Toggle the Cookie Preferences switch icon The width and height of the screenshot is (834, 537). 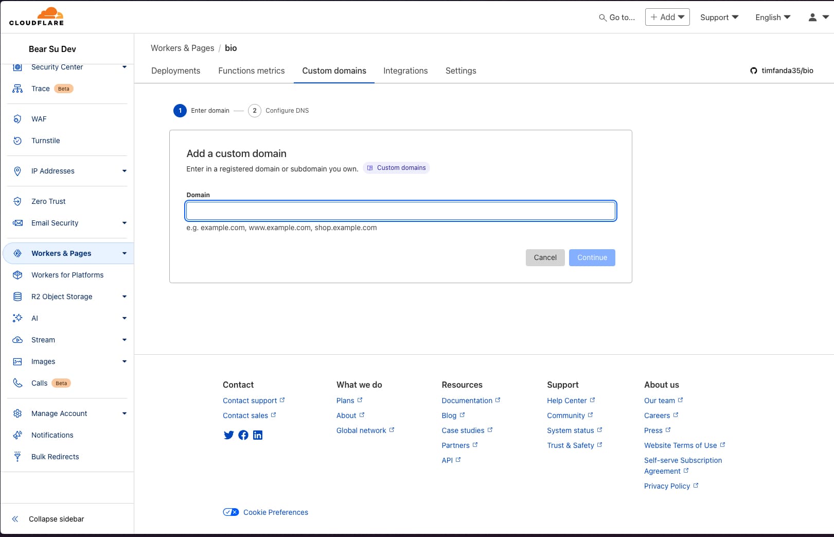[x=231, y=512]
